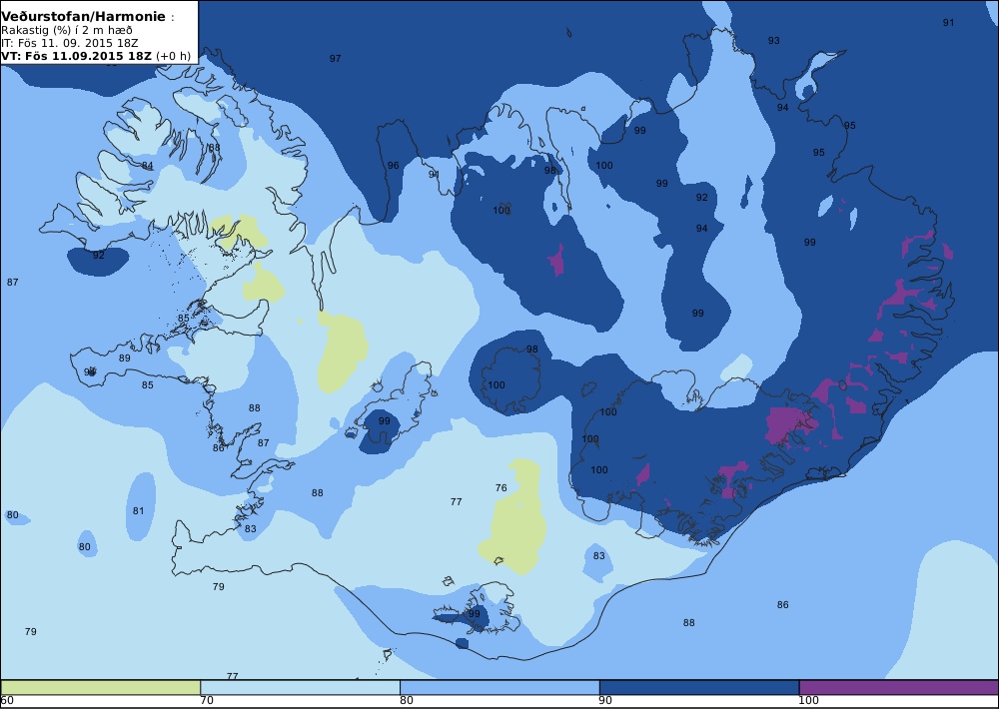The width and height of the screenshot is (999, 709).
Task: Click the 'Veðurstofan/Harmonie' title text
Action: point(83,17)
